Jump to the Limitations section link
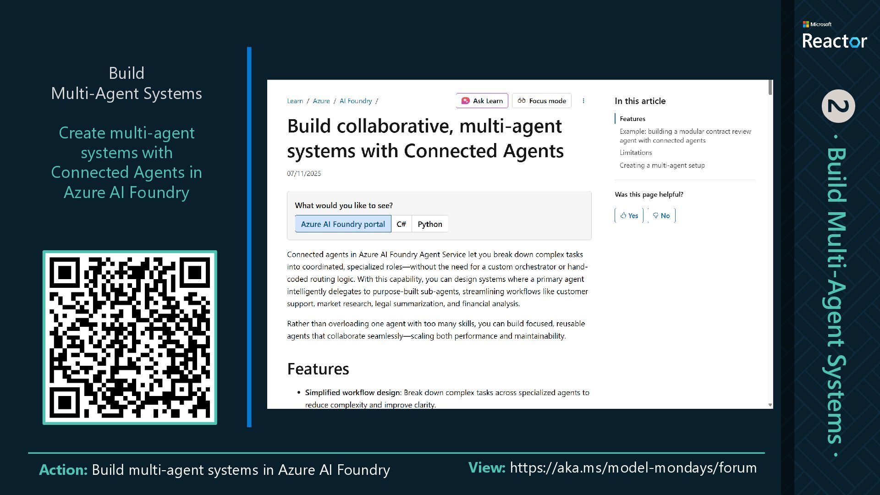 point(636,153)
